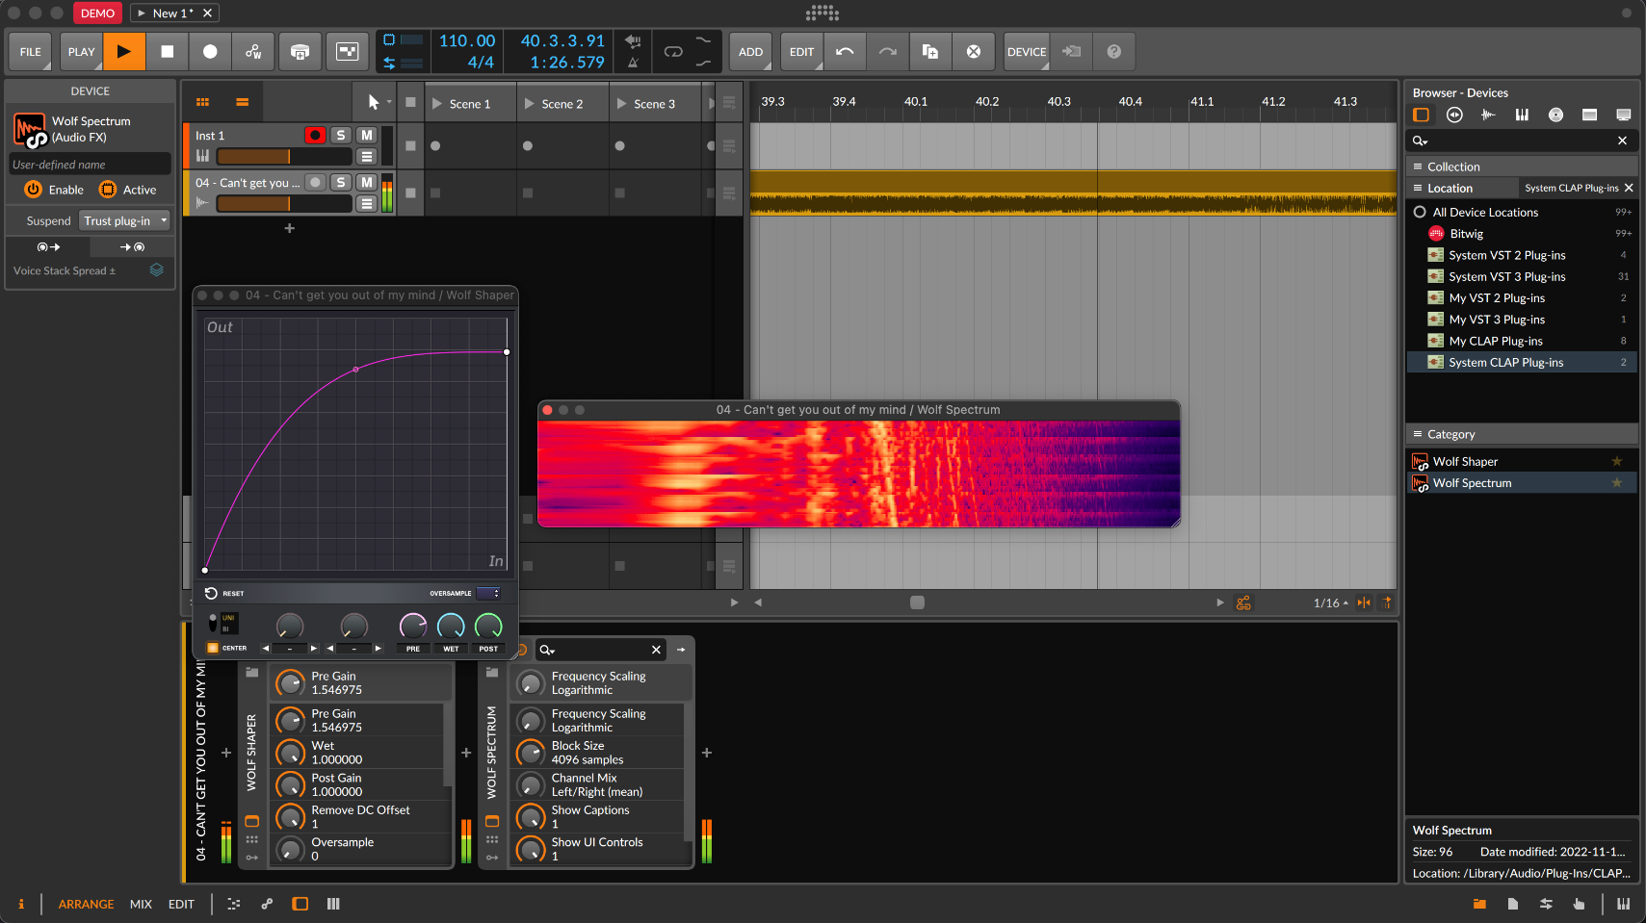This screenshot has height=923, width=1646.
Task: Click the Wolf Shaper Wet knob in device panel
Action: pos(291,753)
